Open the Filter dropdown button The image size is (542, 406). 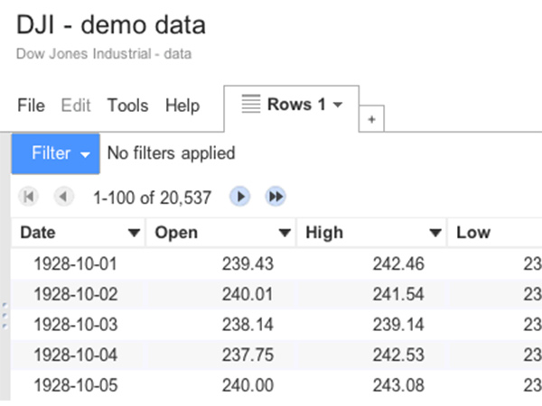pos(55,153)
